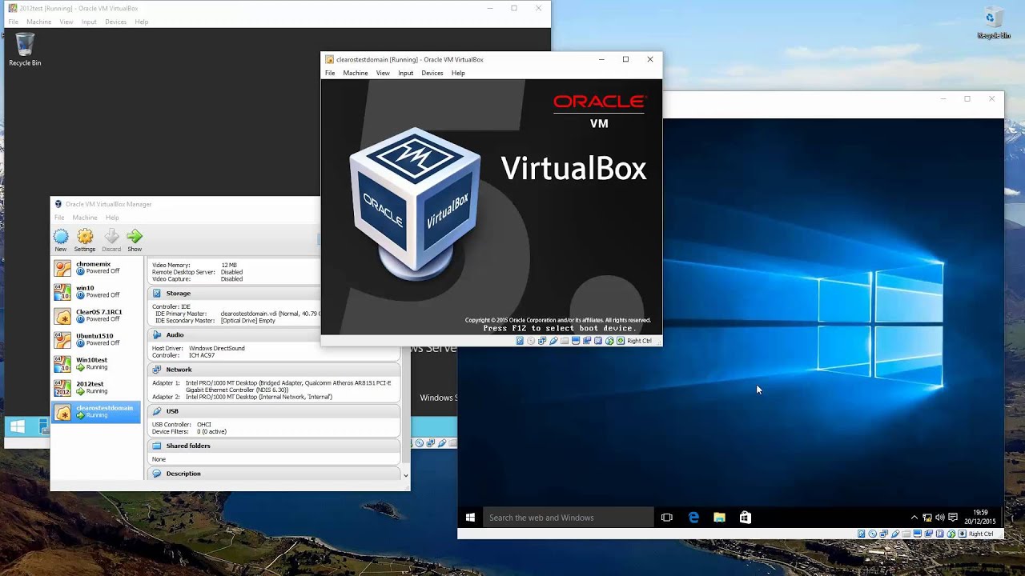Click shared folders indicator in Win10 VM status bar
This screenshot has width=1025, height=576.
pos(906,534)
